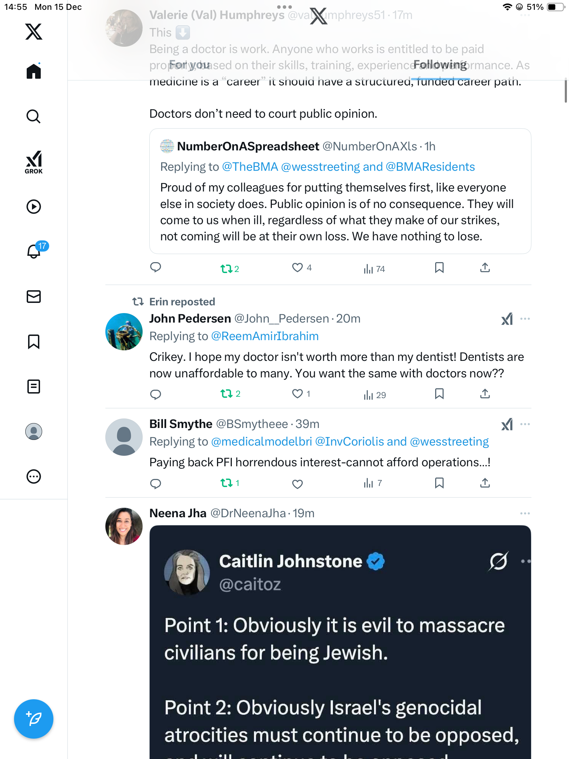Viewport: 569px width, 759px height.
Task: Open notifications with 17 badge
Action: (34, 251)
